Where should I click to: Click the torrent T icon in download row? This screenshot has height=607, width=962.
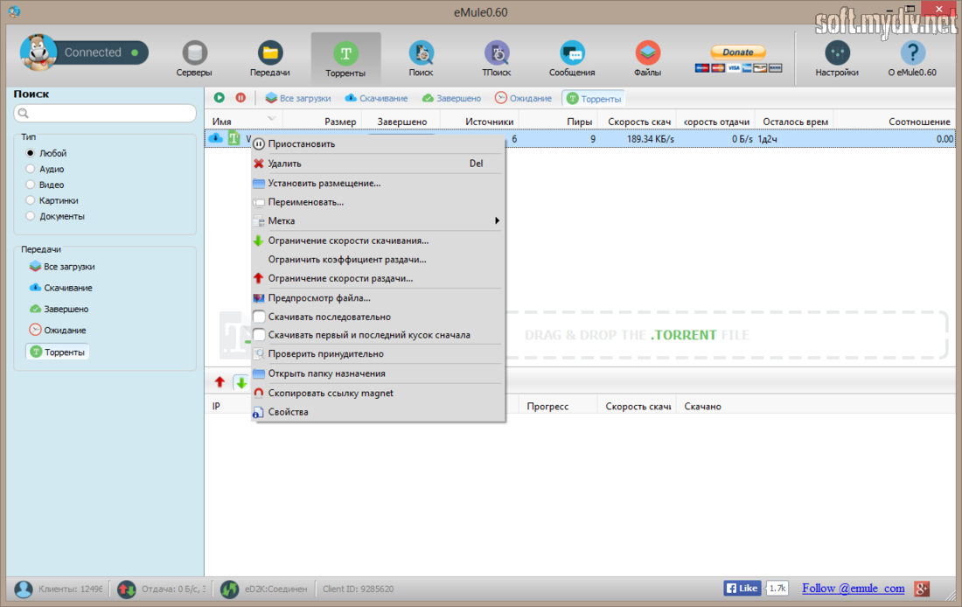(x=234, y=139)
